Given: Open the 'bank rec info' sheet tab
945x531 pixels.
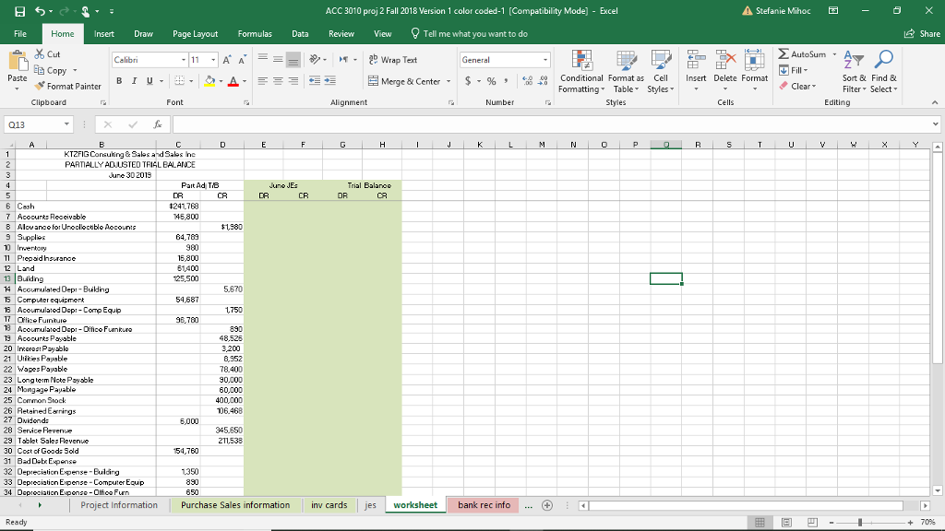Looking at the screenshot, I should pyautogui.click(x=484, y=505).
